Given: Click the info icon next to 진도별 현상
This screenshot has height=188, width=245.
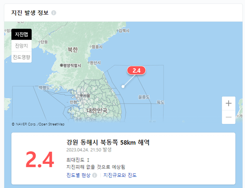Looking at the screenshot, I should 95,175.
